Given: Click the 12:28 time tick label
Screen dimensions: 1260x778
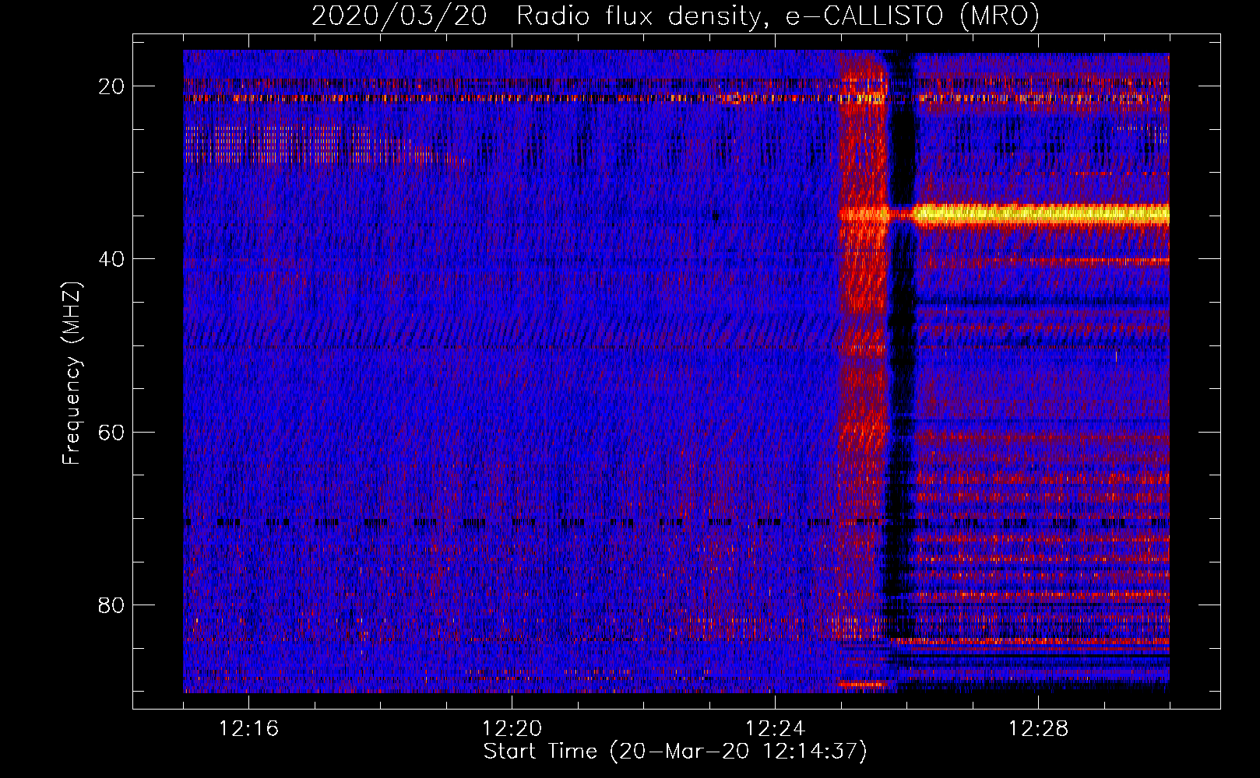Looking at the screenshot, I should (1039, 729).
